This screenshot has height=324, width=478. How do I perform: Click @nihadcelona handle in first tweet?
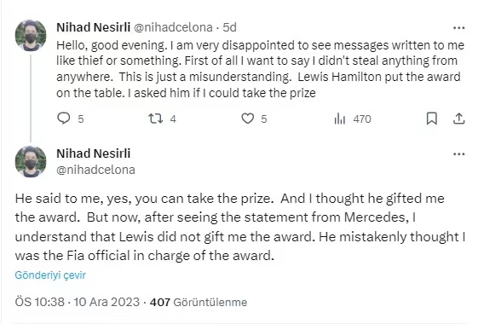(x=173, y=27)
